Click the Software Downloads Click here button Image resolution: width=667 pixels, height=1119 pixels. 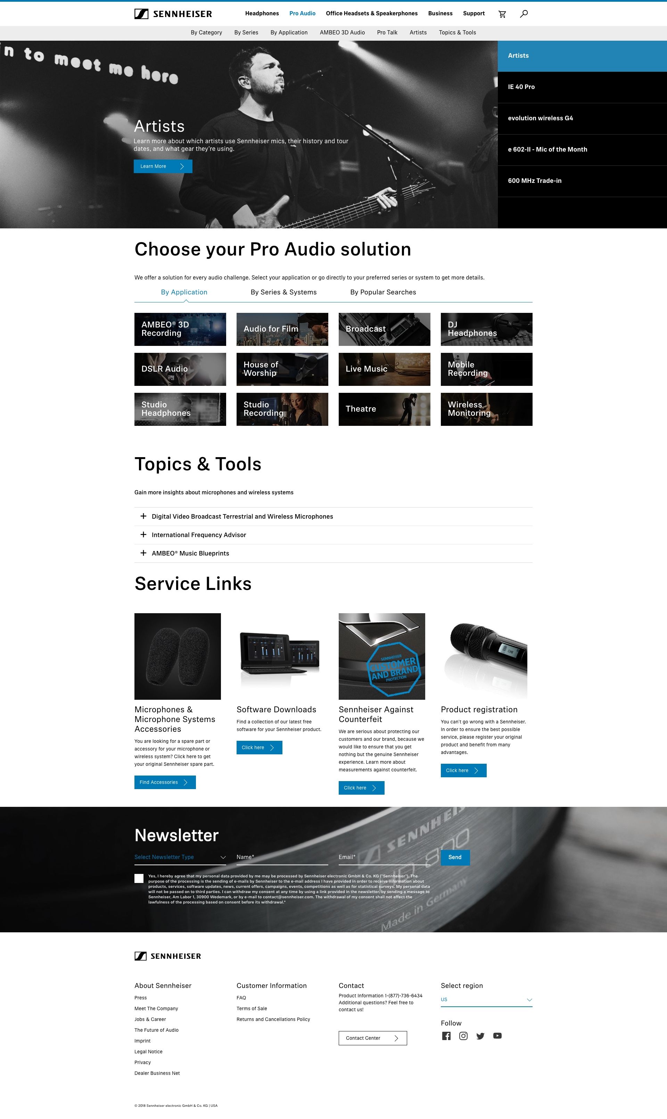(x=259, y=747)
